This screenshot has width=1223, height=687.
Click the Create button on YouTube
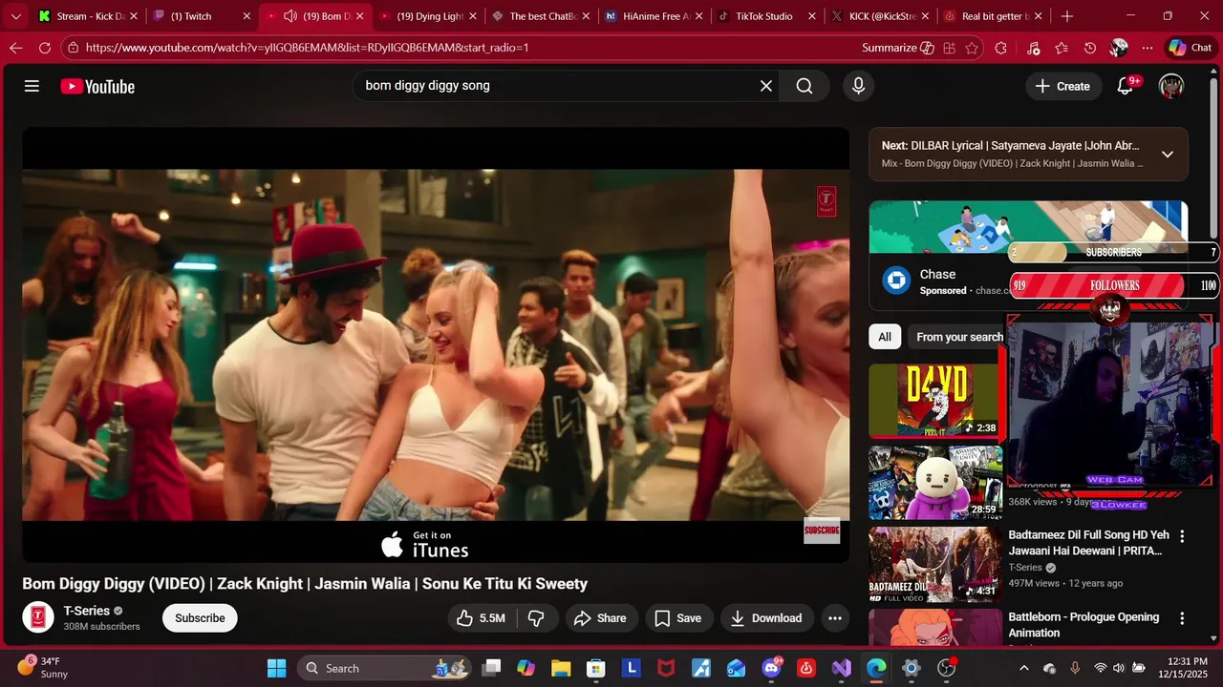[x=1062, y=86]
